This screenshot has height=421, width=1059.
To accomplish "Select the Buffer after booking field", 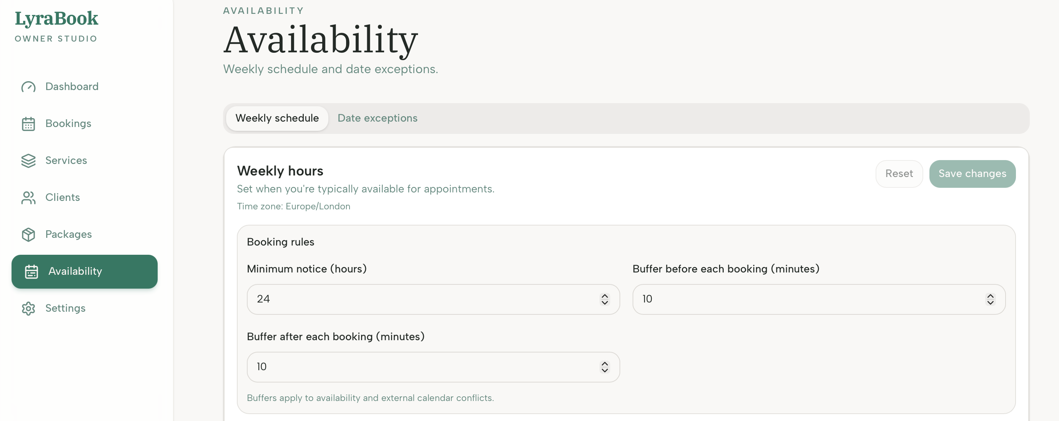I will click(411, 367).
